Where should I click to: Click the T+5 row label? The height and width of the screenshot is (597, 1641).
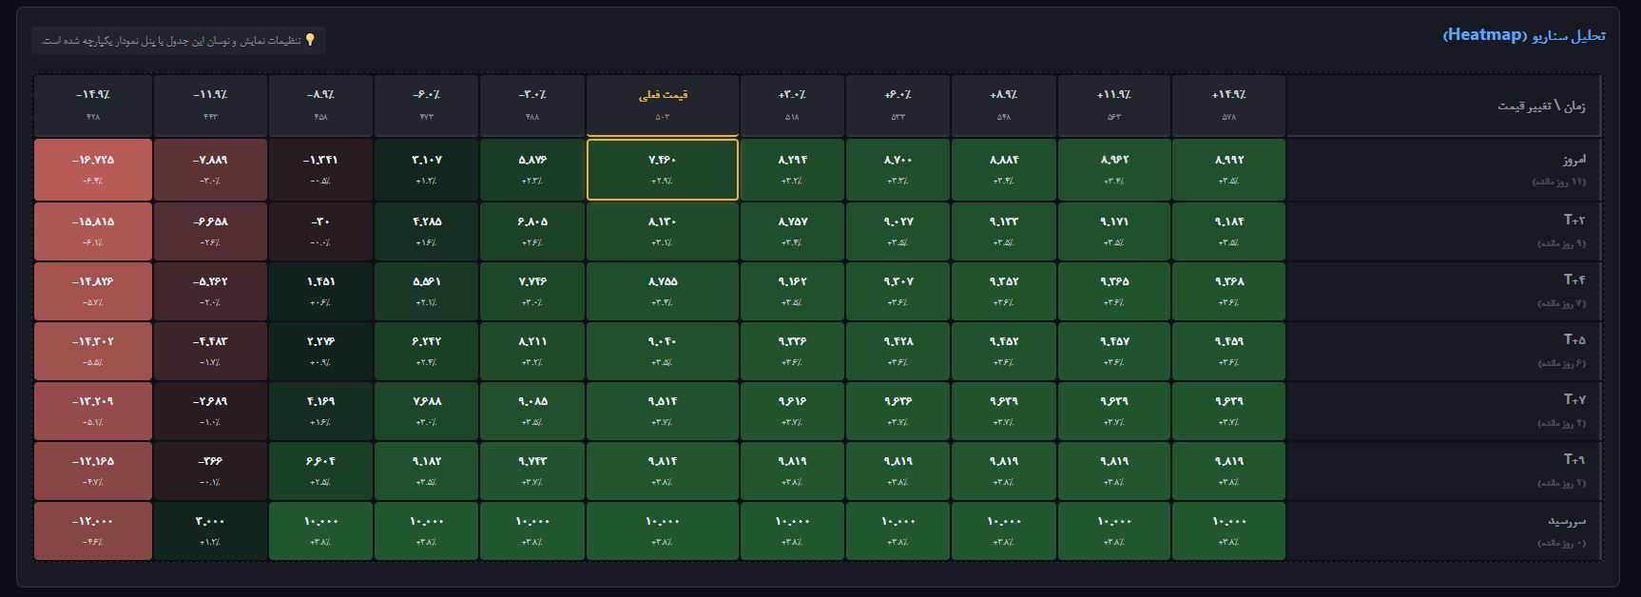(x=1444, y=351)
